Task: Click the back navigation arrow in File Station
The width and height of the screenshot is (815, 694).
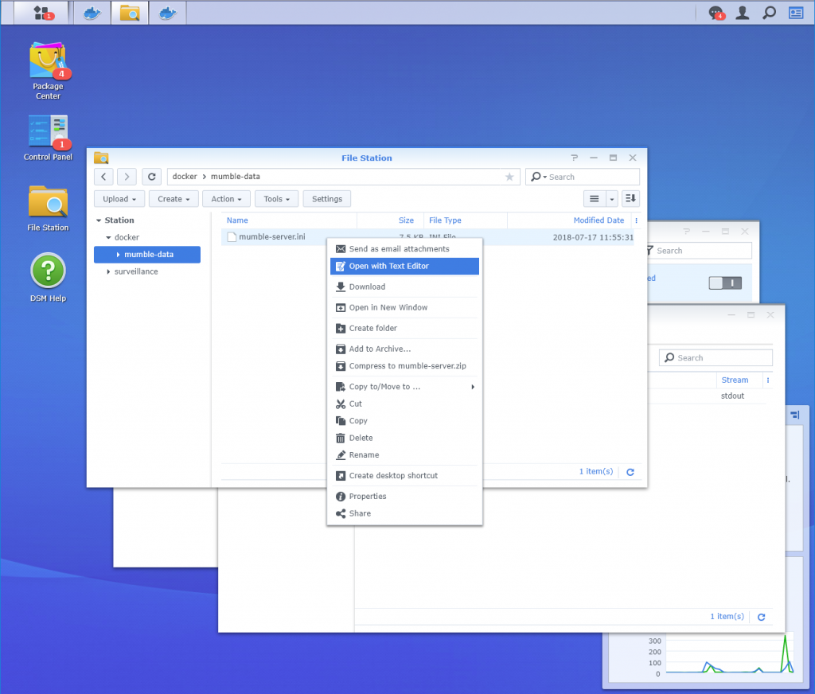Action: click(x=103, y=176)
